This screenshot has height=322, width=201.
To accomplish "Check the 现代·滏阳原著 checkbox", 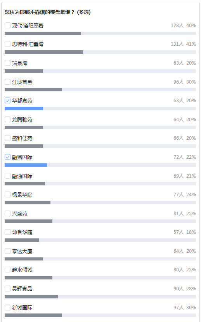I will click(x=7, y=26).
